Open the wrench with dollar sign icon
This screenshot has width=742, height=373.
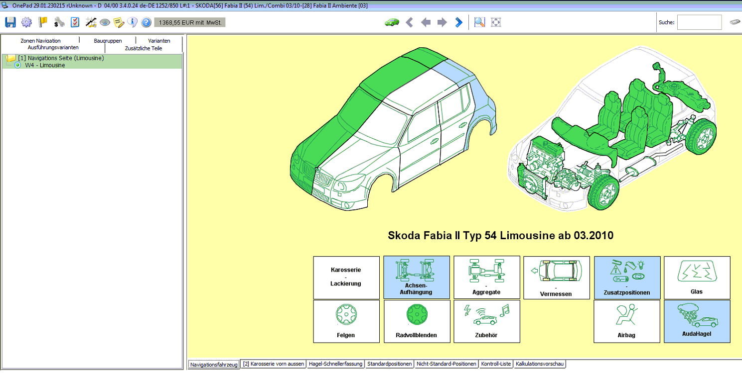(59, 22)
